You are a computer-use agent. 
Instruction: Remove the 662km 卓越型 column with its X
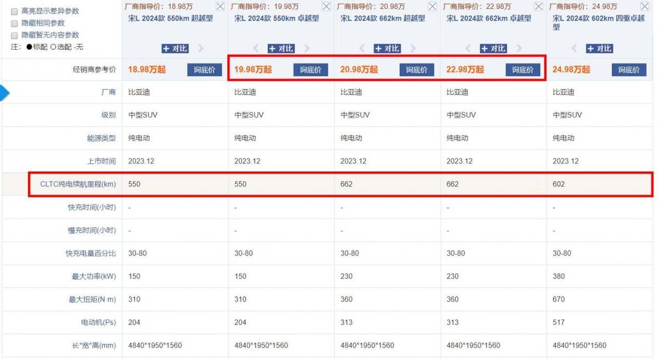[538, 7]
